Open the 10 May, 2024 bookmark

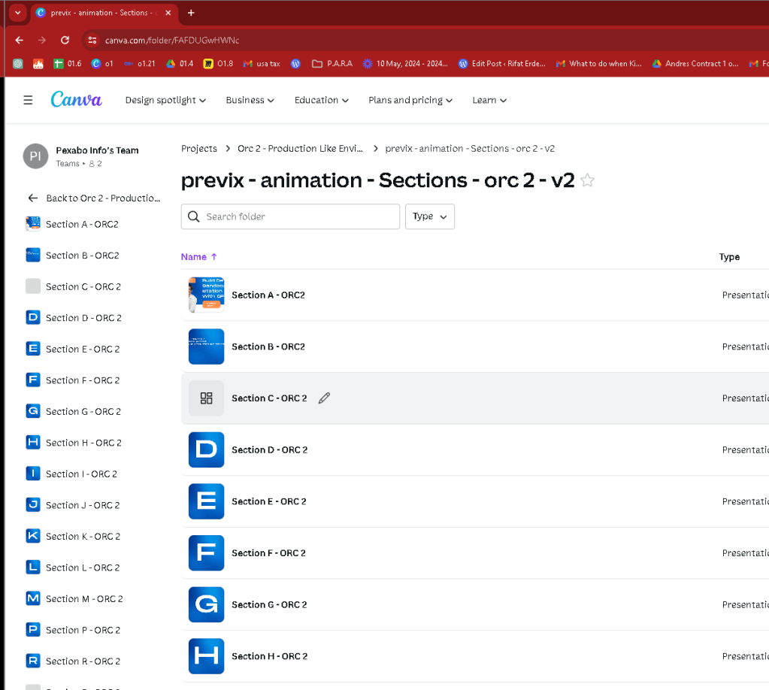pos(405,64)
